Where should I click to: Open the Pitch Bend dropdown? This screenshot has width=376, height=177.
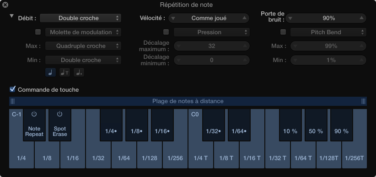[x=328, y=32]
